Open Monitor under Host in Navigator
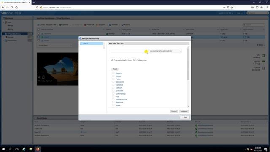 [10, 29]
